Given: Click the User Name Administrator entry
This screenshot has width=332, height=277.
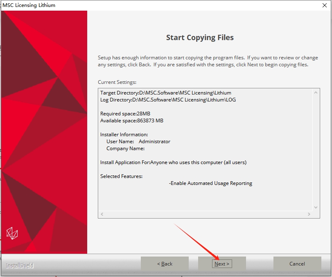Looking at the screenshot, I should click(138, 142).
